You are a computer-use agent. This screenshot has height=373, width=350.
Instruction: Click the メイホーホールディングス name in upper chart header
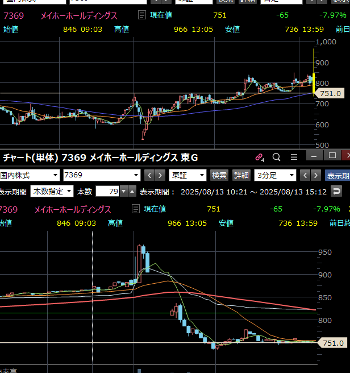79,16
